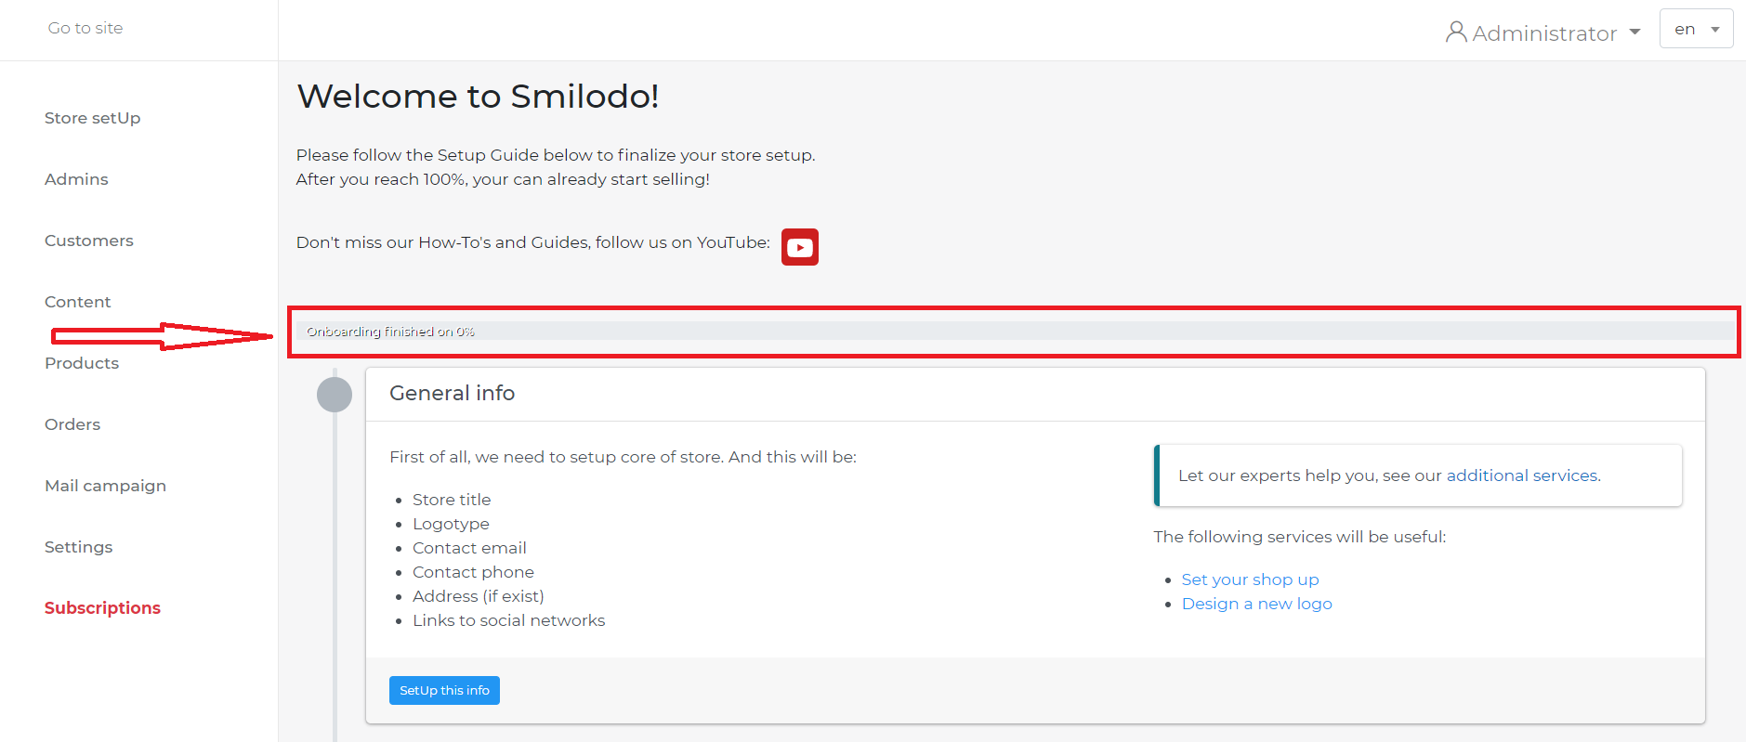
Task: Open the YouTube channel icon
Action: [x=799, y=247]
